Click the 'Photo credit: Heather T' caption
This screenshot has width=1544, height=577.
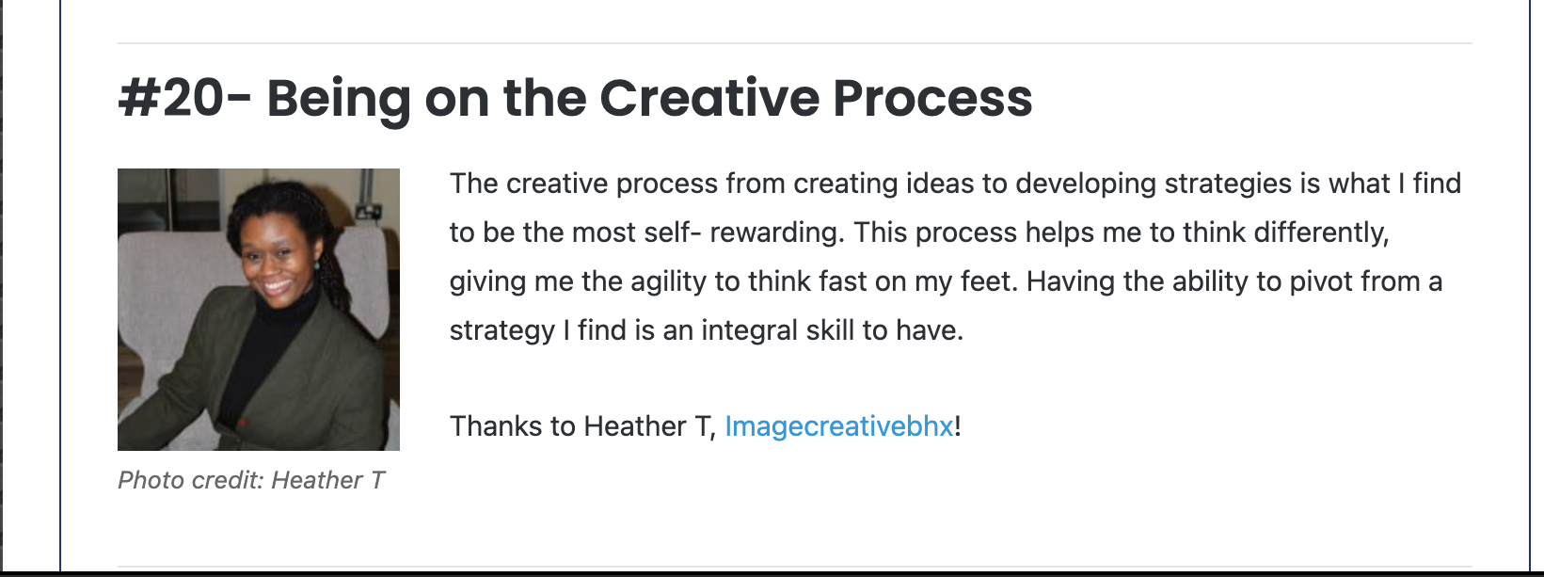click(x=251, y=480)
